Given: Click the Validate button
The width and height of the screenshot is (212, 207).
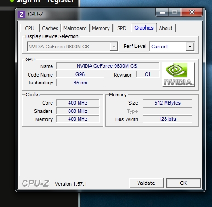Looking at the screenshot, I should tap(146, 183).
